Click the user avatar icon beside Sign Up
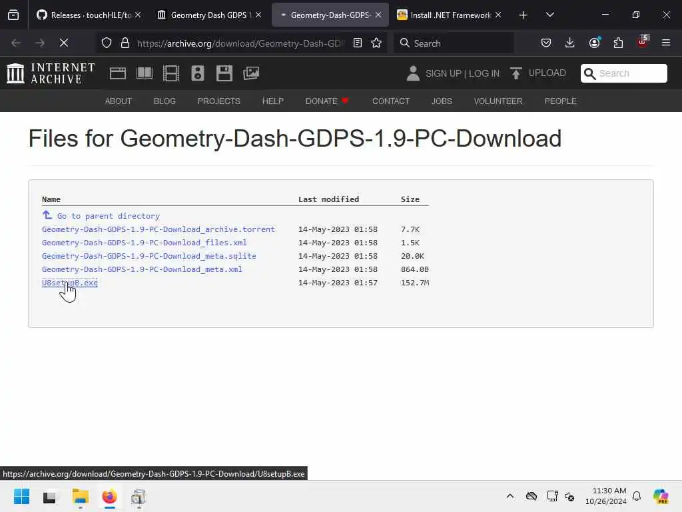 (x=413, y=73)
